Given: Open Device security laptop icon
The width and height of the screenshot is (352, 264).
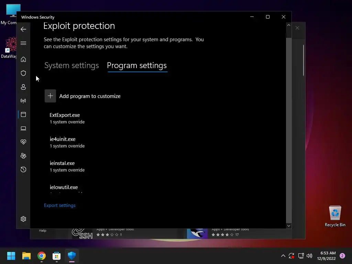Looking at the screenshot, I should pyautogui.click(x=23, y=129).
